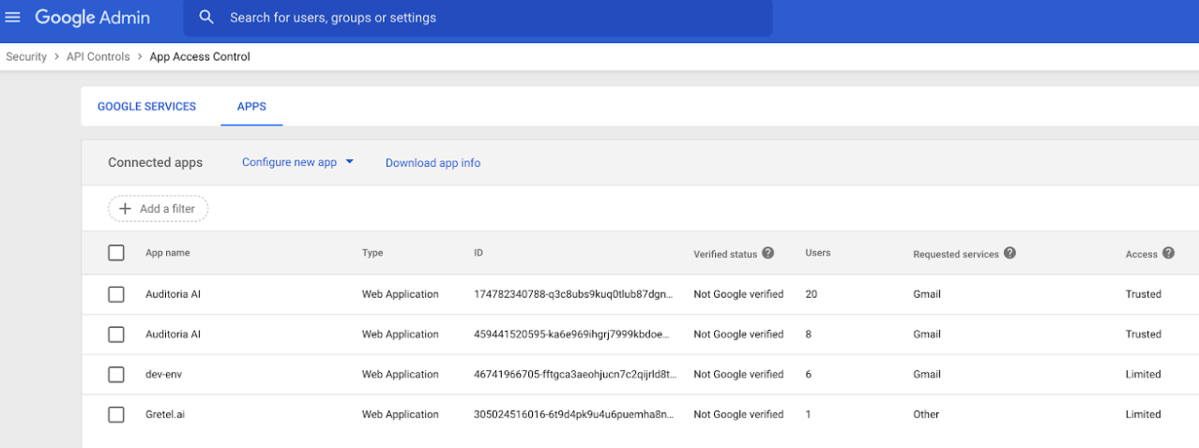Click App Access Control breadcrumb

[x=200, y=56]
